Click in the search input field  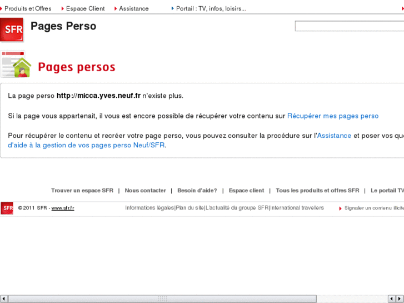[x=350, y=26]
